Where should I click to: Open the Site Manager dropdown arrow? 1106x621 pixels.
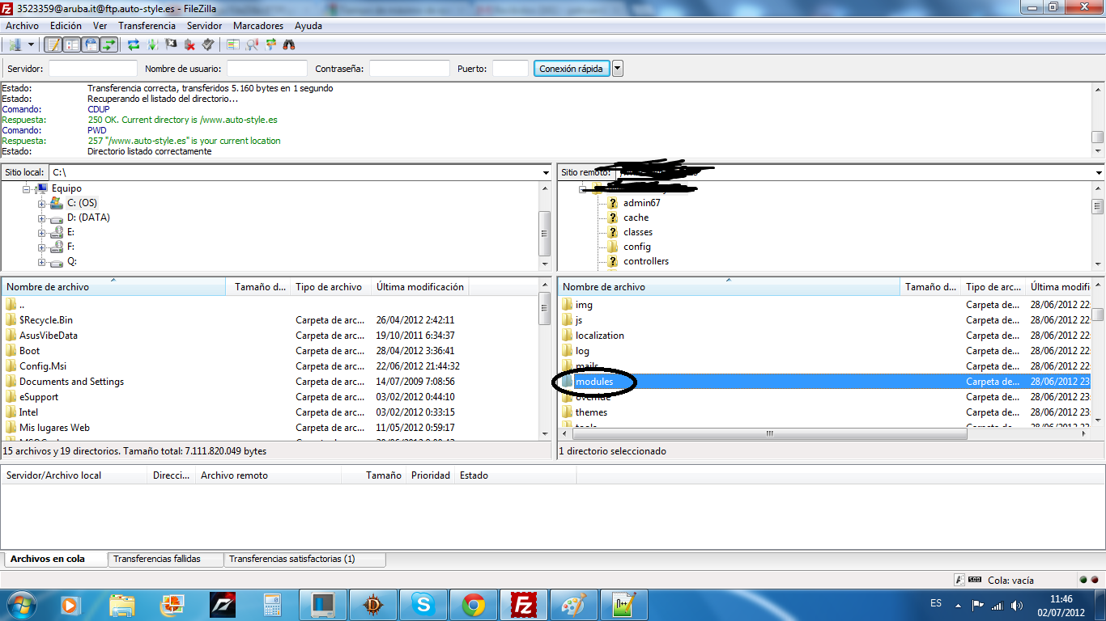pyautogui.click(x=32, y=44)
